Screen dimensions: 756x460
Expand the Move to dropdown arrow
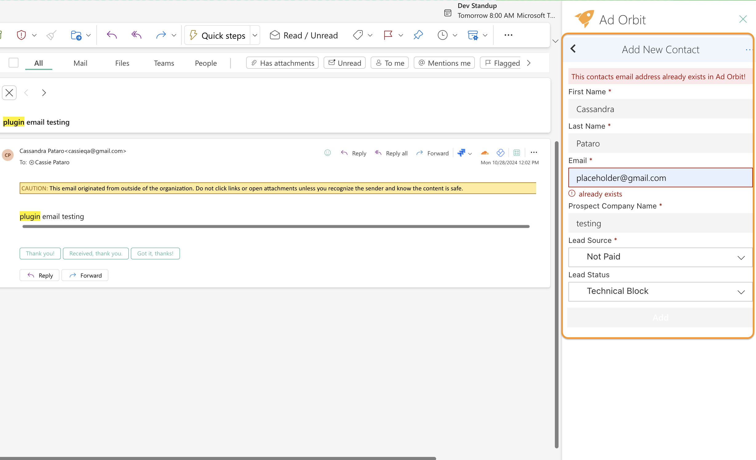click(89, 35)
